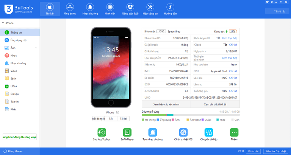The width and height of the screenshot is (291, 155).
Task: Open title bar settings gear icon
Action: (272, 2)
